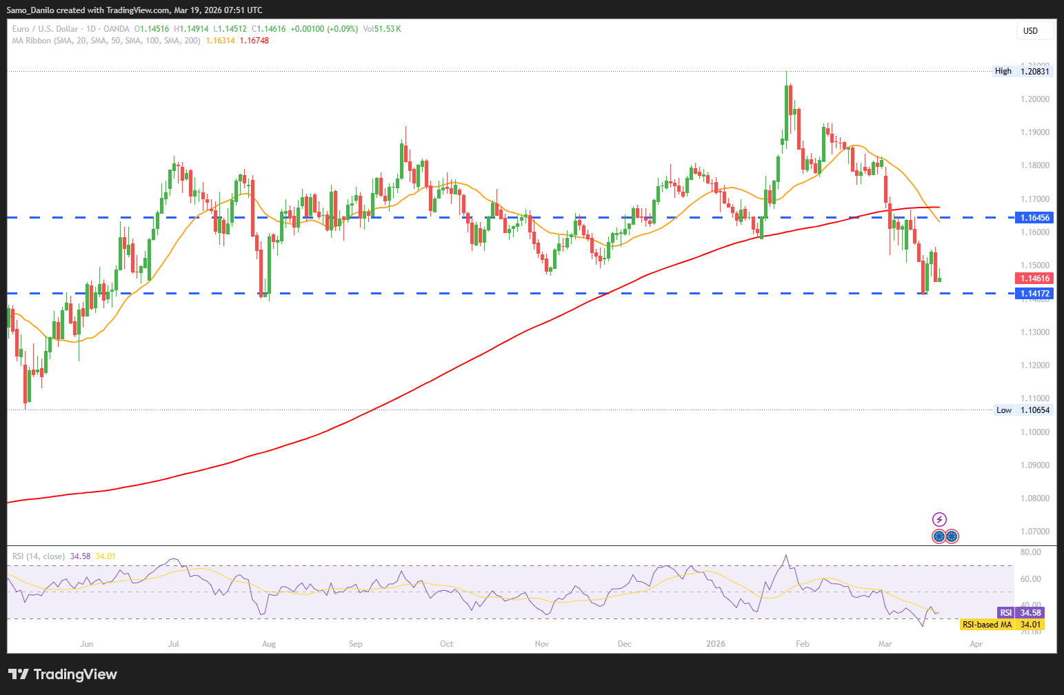Click the 1.14172 horizontal line price label
Viewport: 1064px width, 695px height.
coord(1034,294)
